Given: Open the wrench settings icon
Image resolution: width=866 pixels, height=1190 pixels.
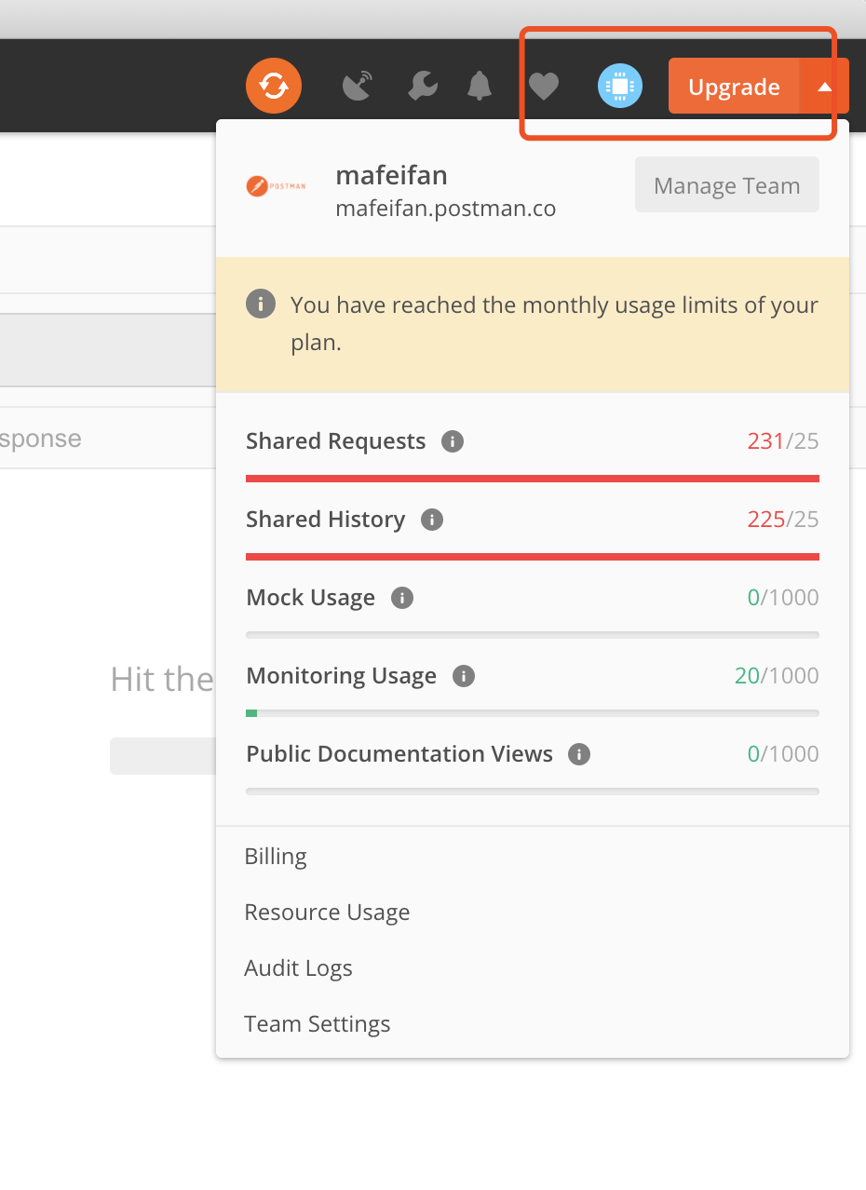Looking at the screenshot, I should [424, 87].
